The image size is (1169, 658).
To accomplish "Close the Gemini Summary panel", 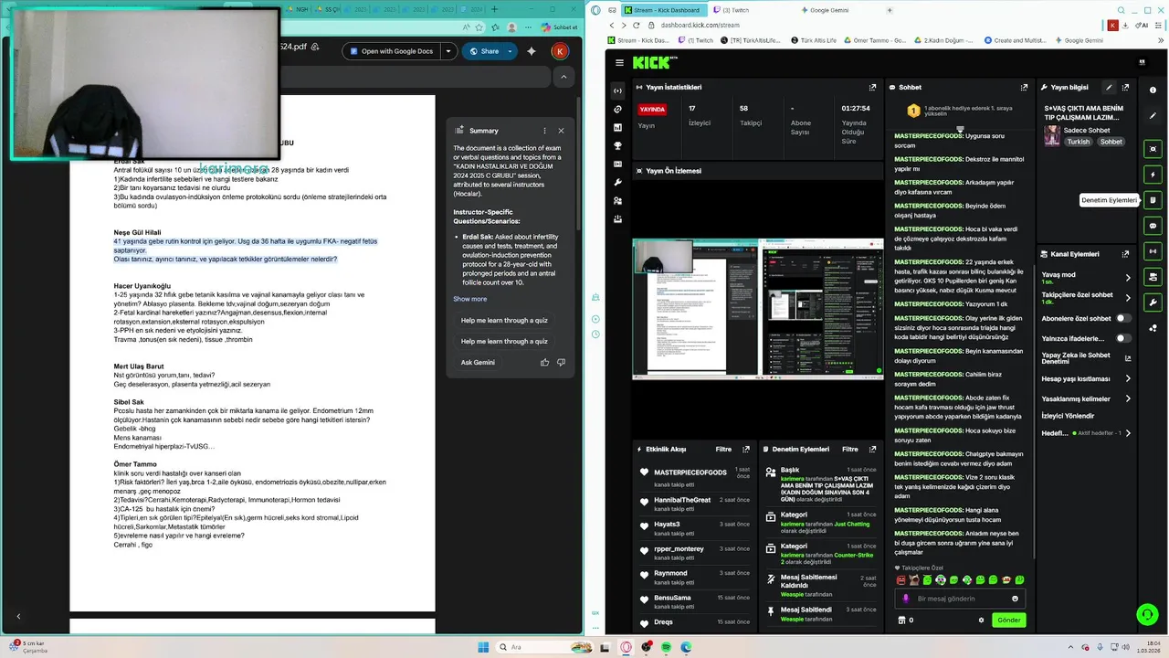I will [x=561, y=131].
